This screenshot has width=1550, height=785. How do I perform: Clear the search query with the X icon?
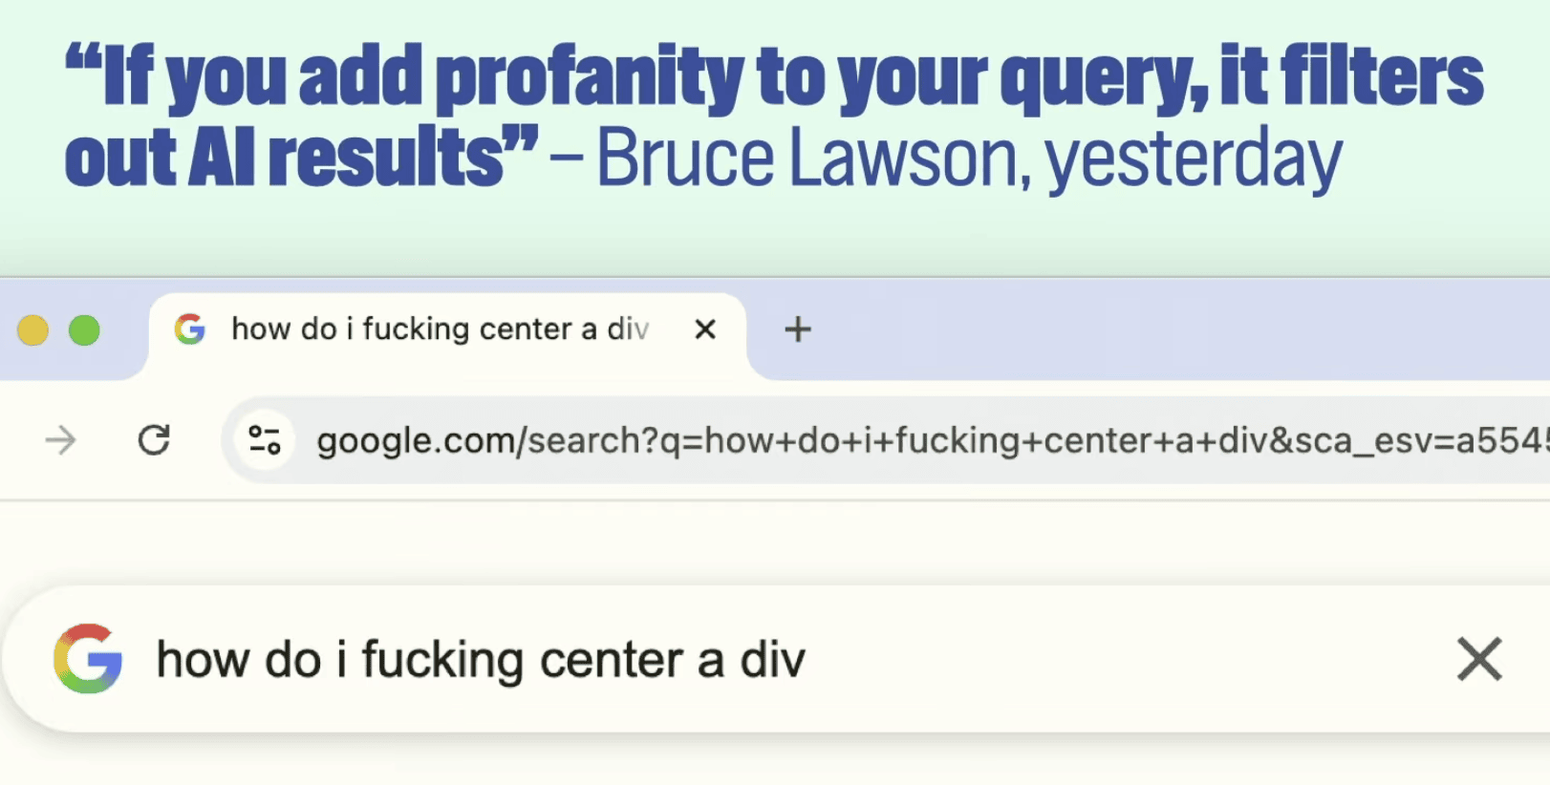tap(1479, 659)
